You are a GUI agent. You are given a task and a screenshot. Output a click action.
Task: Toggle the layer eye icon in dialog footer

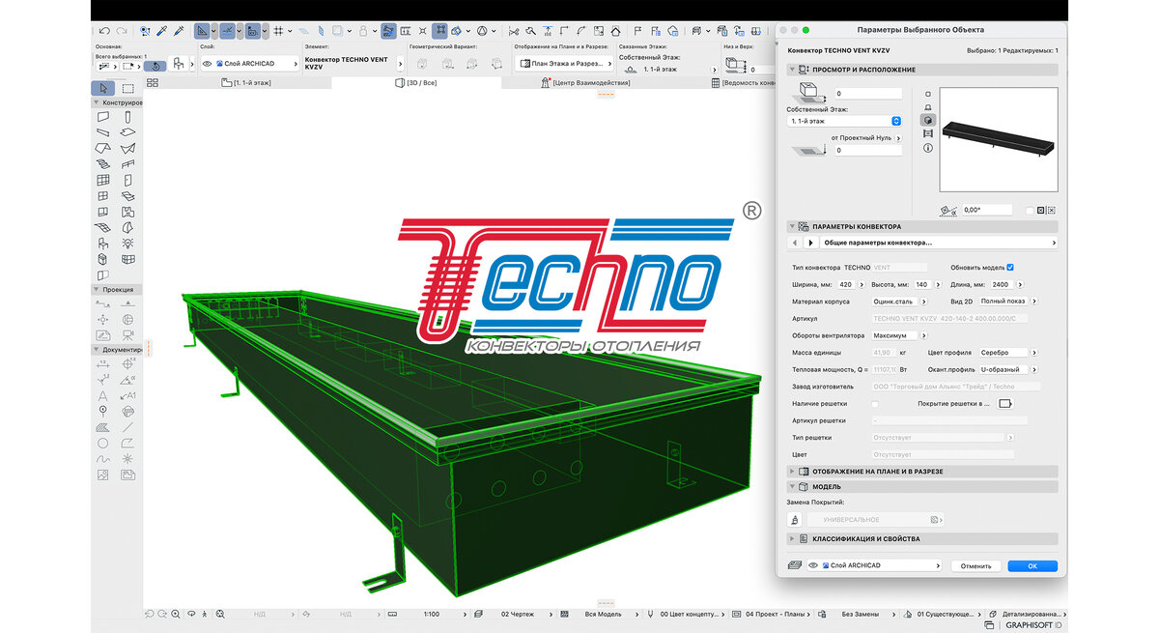point(813,565)
